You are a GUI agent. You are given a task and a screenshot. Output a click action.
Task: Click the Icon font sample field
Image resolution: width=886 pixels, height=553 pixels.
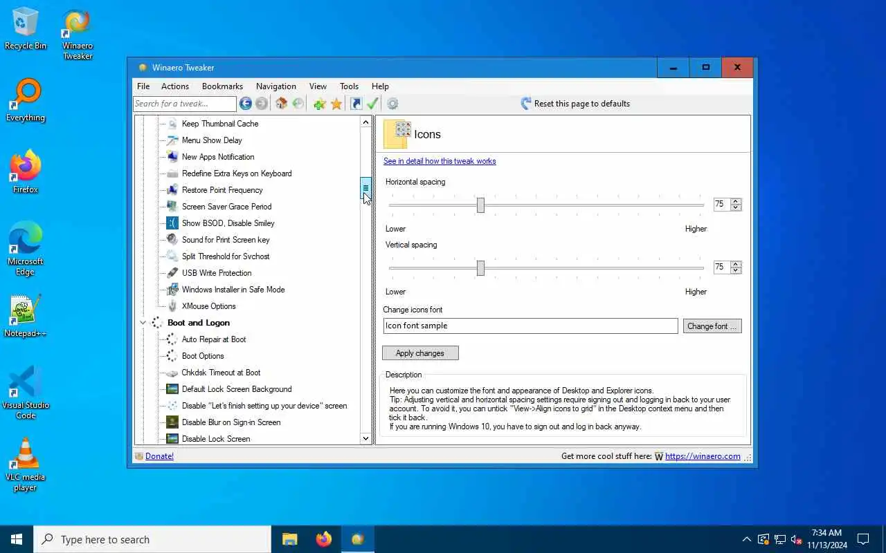[x=530, y=326]
